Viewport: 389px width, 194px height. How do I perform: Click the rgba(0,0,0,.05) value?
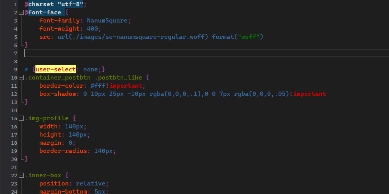(261, 94)
